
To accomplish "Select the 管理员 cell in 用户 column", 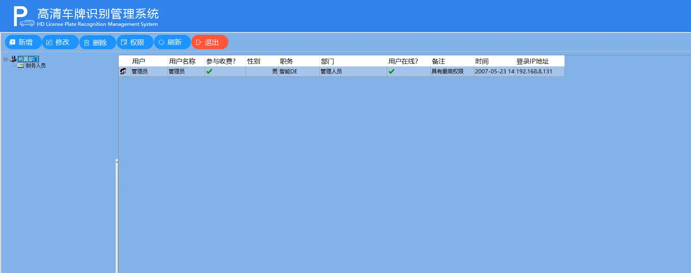I will click(x=149, y=71).
